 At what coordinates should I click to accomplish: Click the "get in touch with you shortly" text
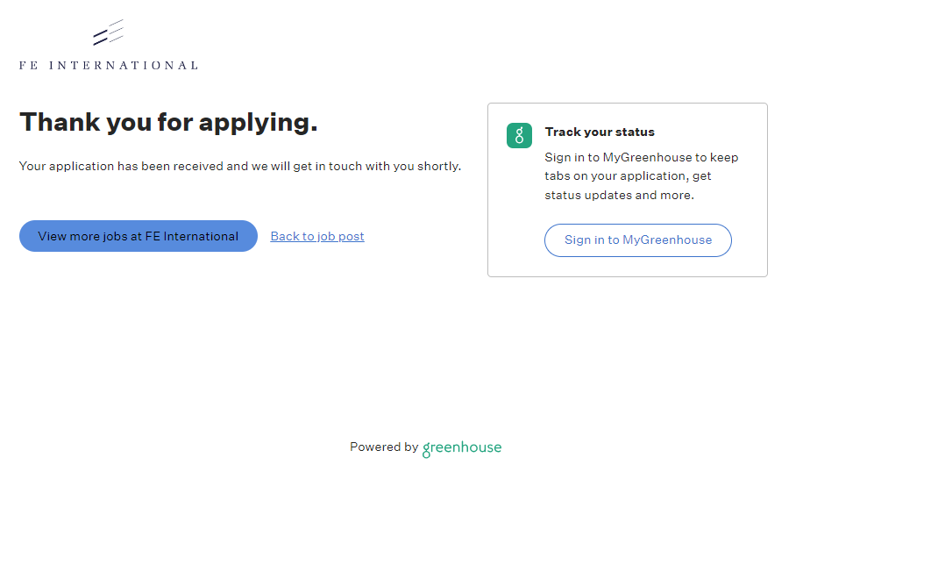[x=377, y=166]
